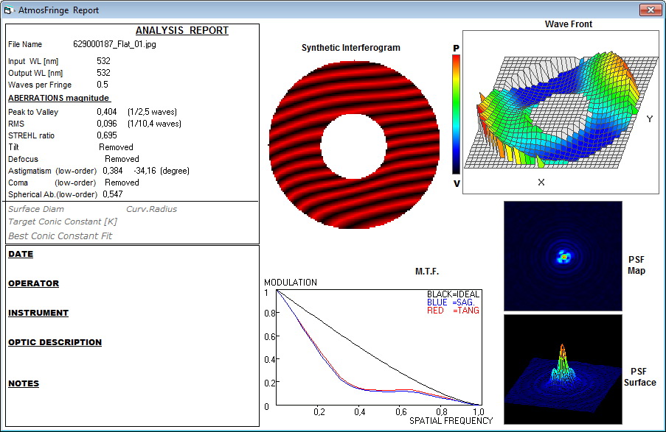Screen dimensions: 666x432
Task: Click the OPTIC DESCRIPTION heading
Action: click(x=55, y=342)
